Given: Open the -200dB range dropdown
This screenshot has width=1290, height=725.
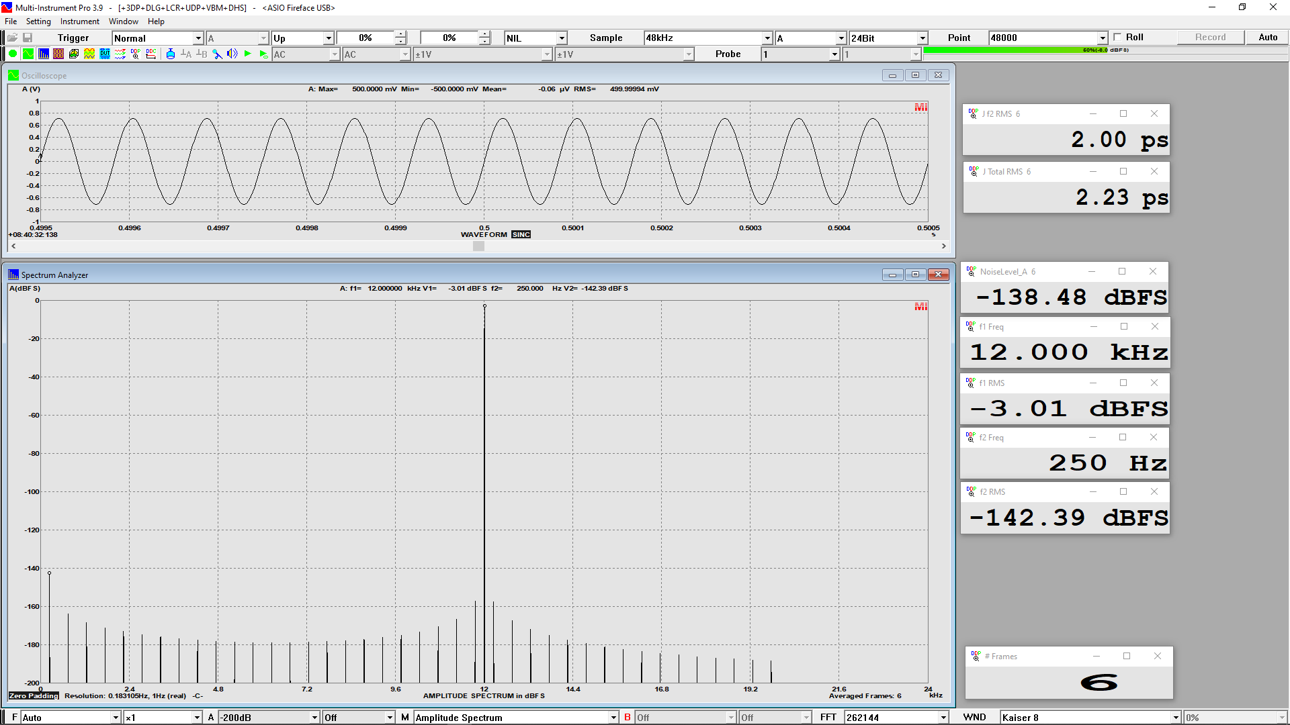Looking at the screenshot, I should click(x=269, y=718).
